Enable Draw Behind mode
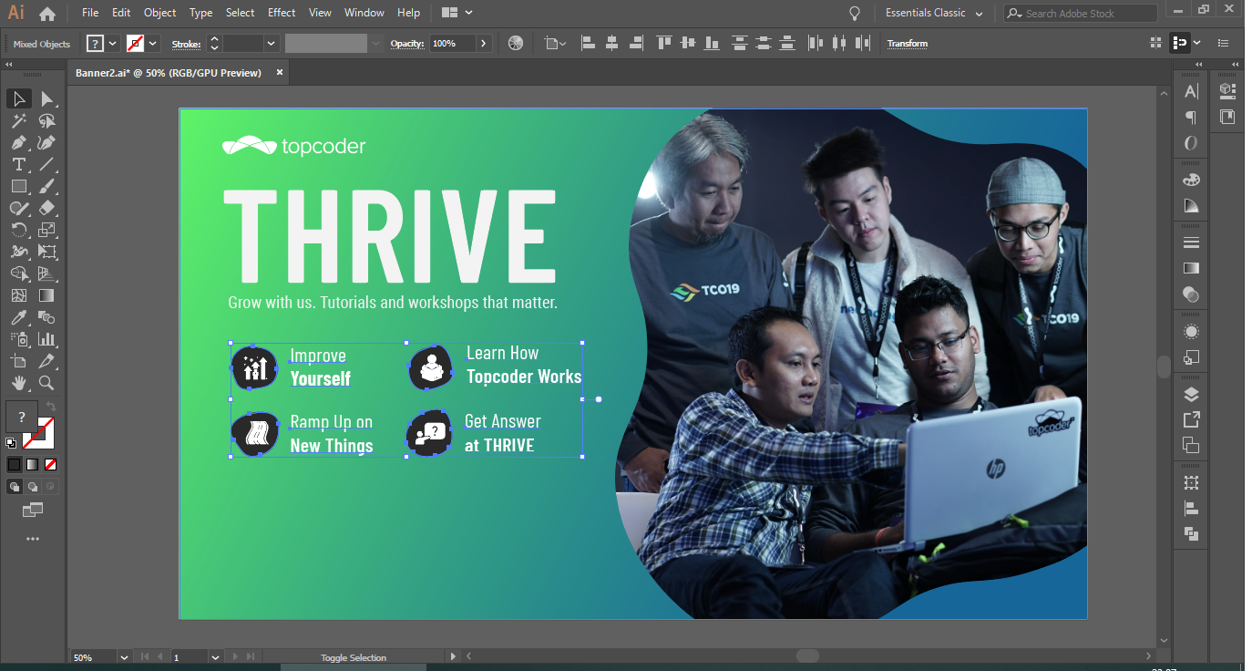The width and height of the screenshot is (1252, 671). (31, 487)
